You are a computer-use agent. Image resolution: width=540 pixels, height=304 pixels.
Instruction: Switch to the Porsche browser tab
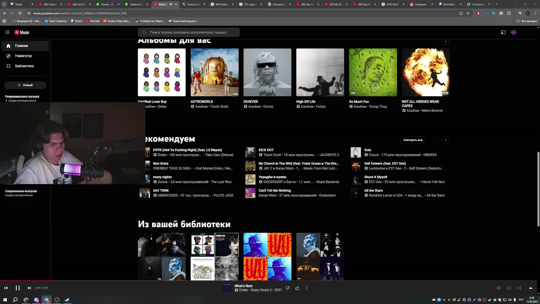point(192,4)
